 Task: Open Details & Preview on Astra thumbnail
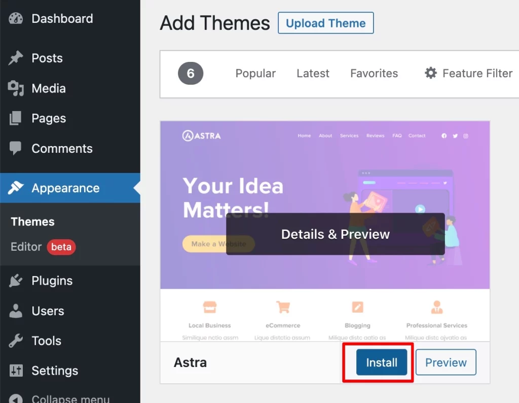coord(335,234)
